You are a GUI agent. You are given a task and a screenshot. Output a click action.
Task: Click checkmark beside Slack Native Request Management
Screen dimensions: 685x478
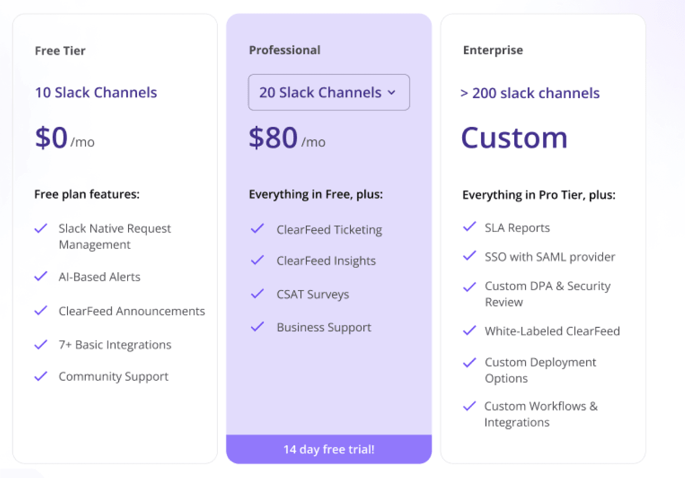point(41,229)
